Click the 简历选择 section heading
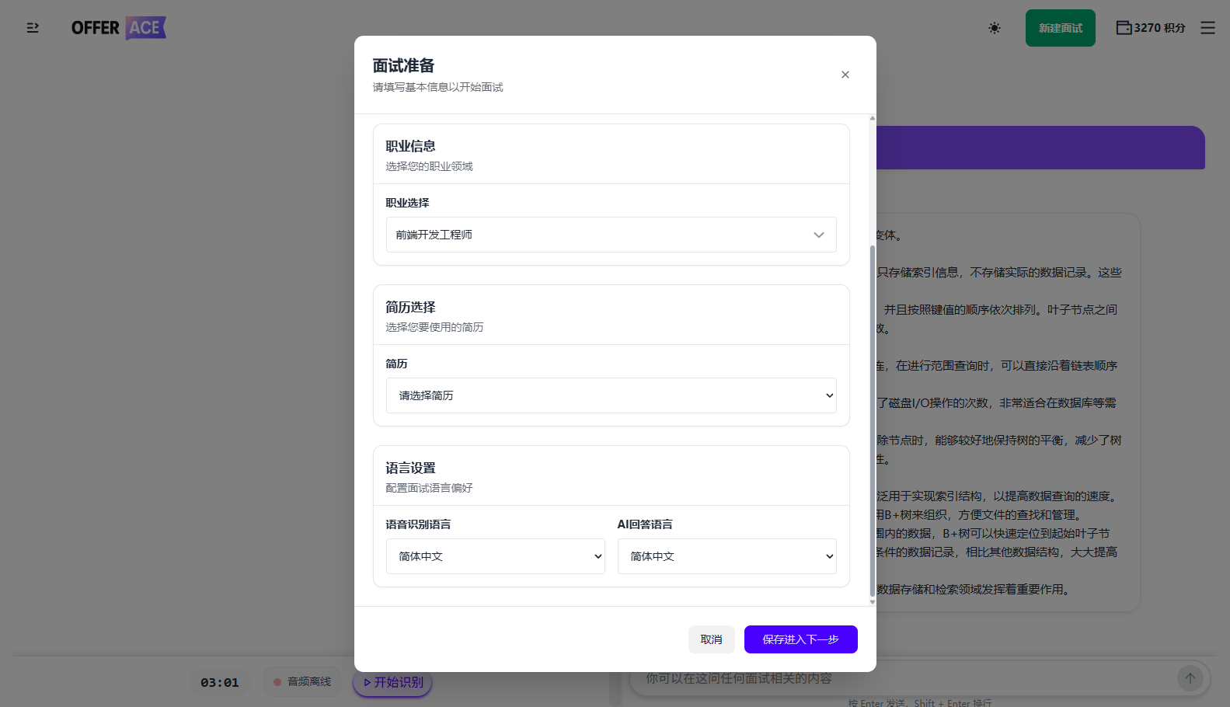Screen dimensions: 1230x707 coord(410,307)
